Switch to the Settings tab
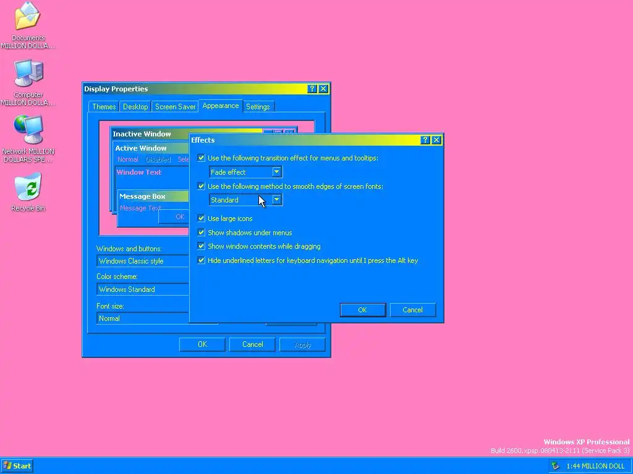633x474 pixels. 258,107
